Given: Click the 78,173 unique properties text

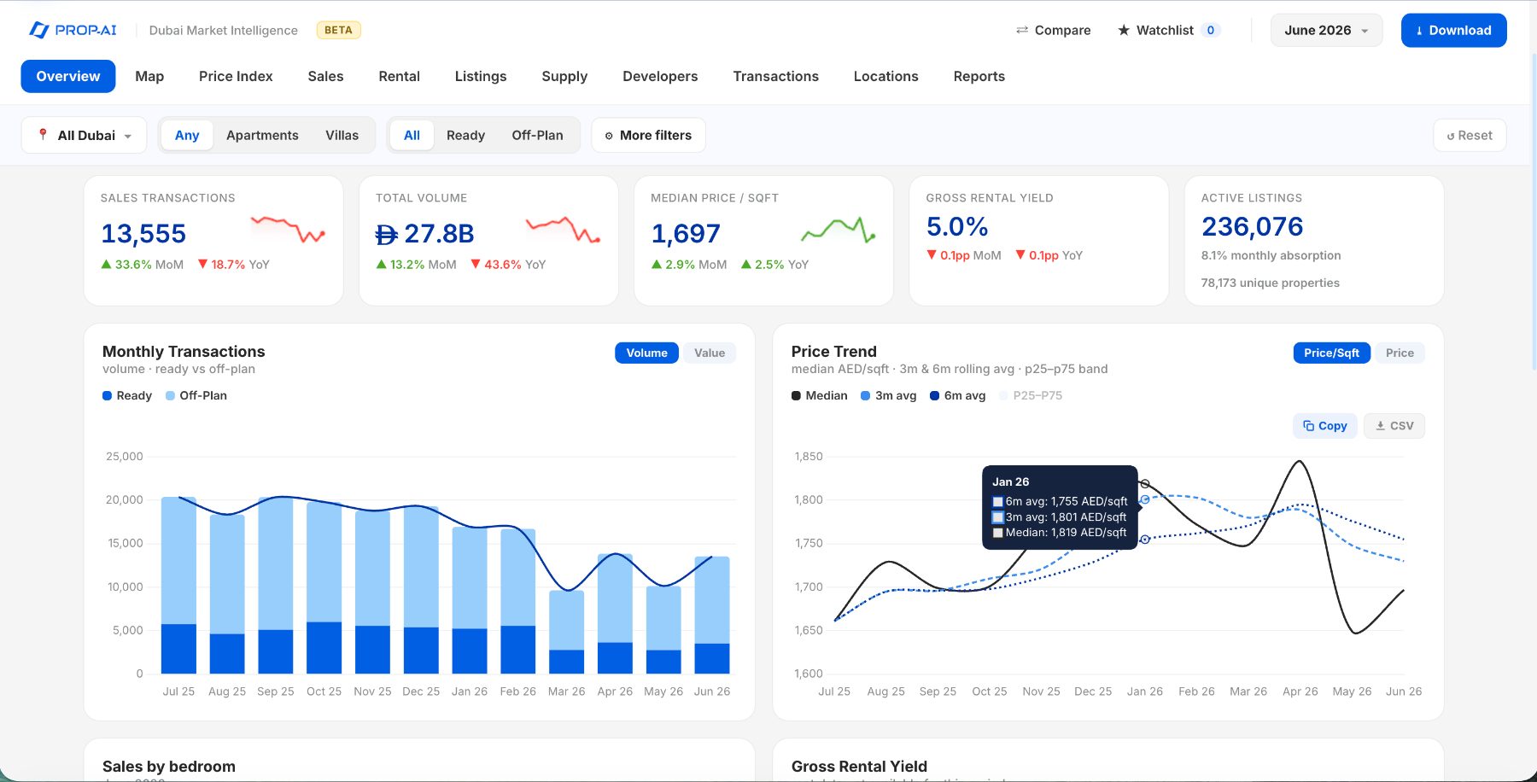Looking at the screenshot, I should point(1270,283).
